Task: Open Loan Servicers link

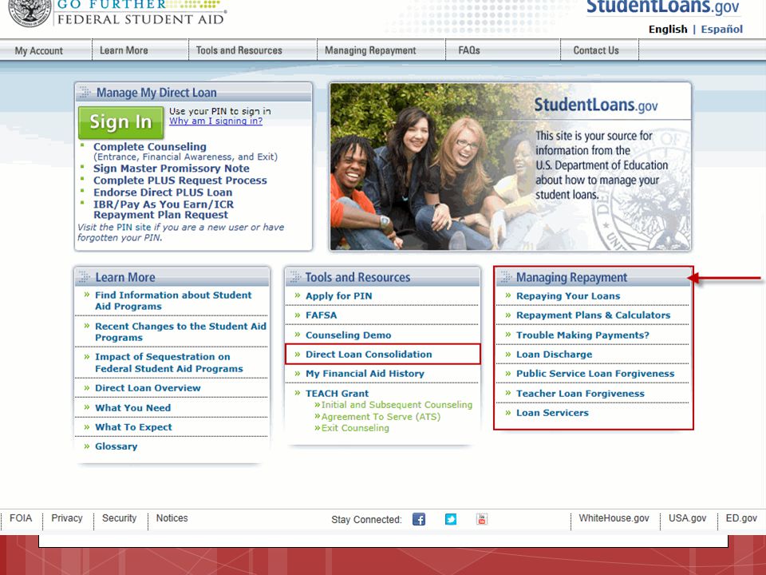Action: (552, 413)
